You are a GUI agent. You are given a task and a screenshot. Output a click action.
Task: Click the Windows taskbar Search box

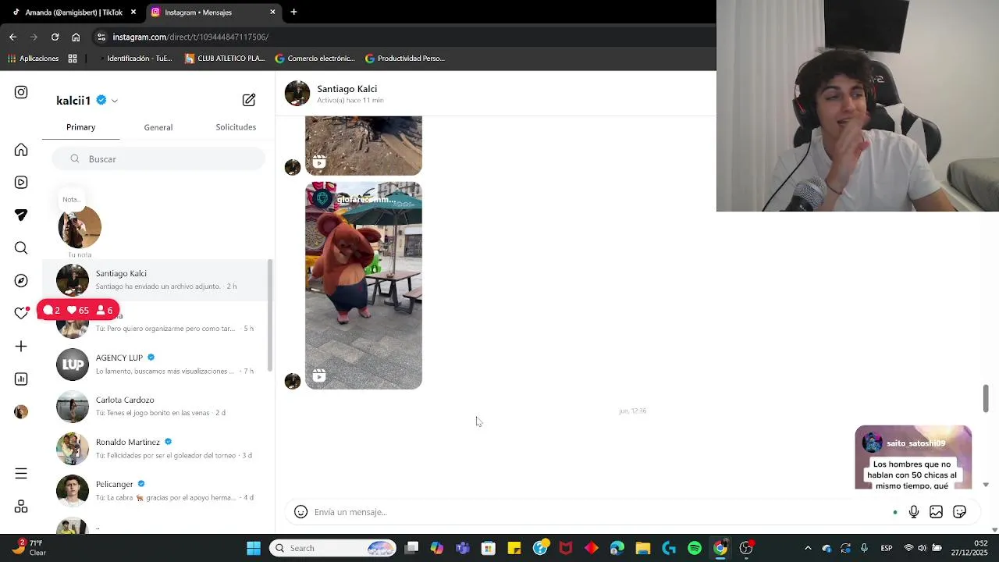click(x=333, y=548)
